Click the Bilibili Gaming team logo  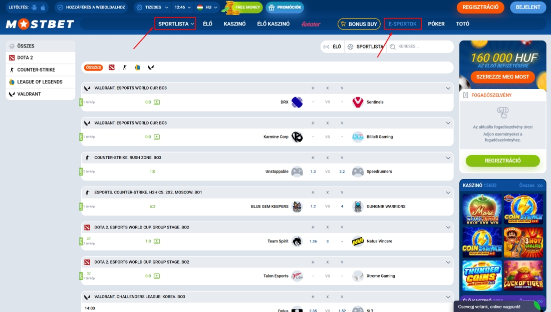tap(358, 137)
